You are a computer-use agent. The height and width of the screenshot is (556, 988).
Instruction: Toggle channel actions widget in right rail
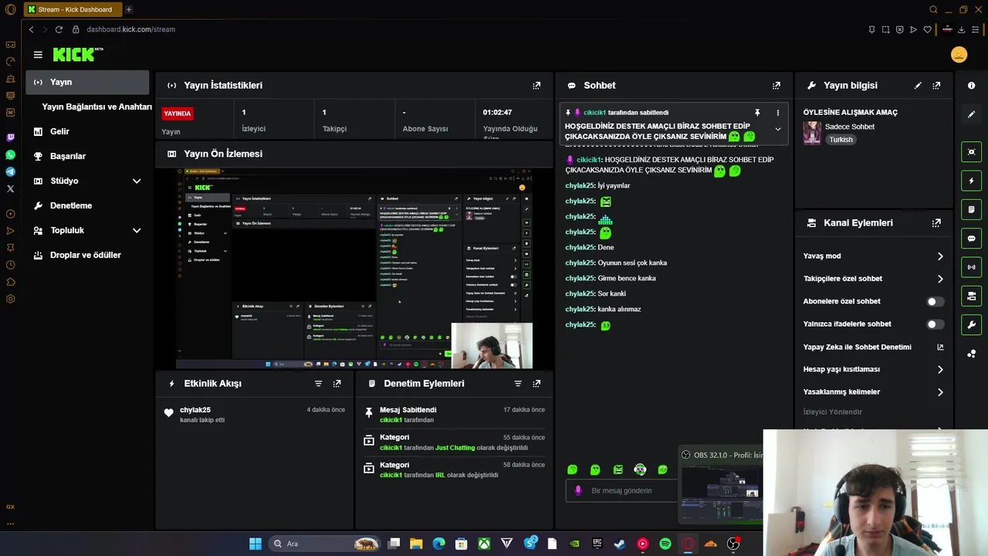coord(972,296)
